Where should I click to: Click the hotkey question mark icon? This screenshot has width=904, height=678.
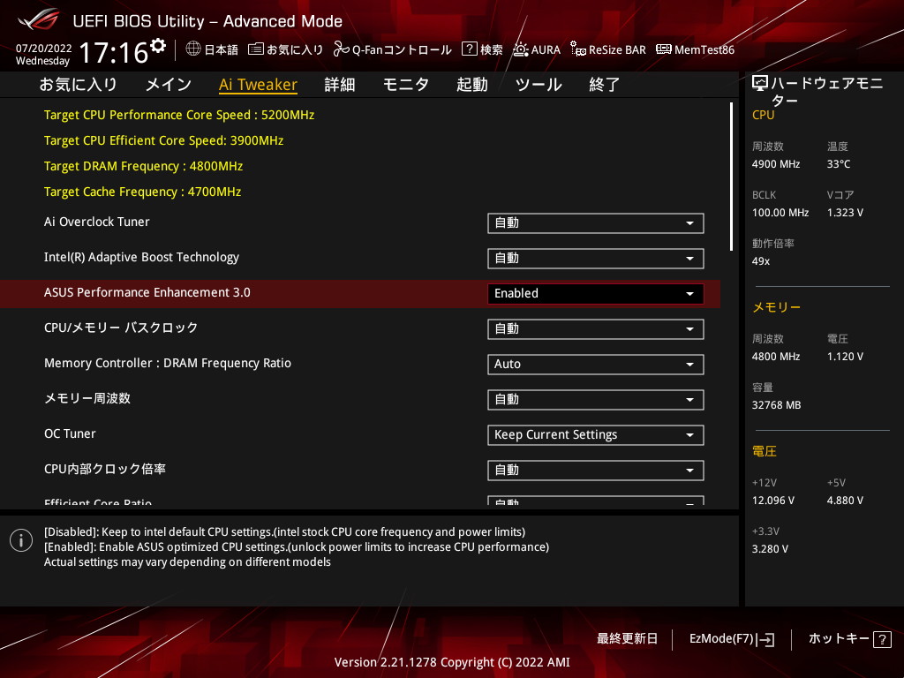(x=882, y=639)
